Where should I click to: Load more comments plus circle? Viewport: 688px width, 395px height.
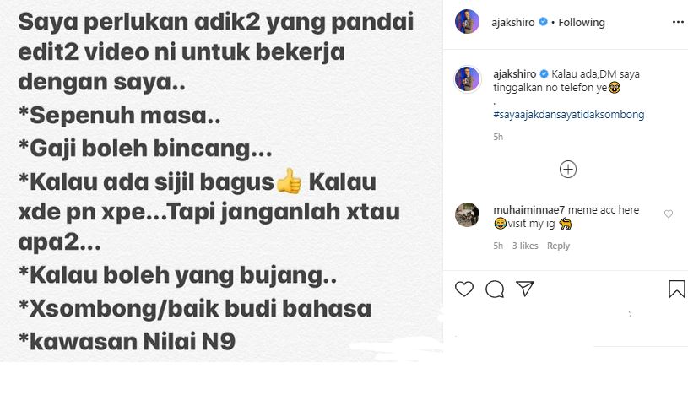tap(568, 170)
